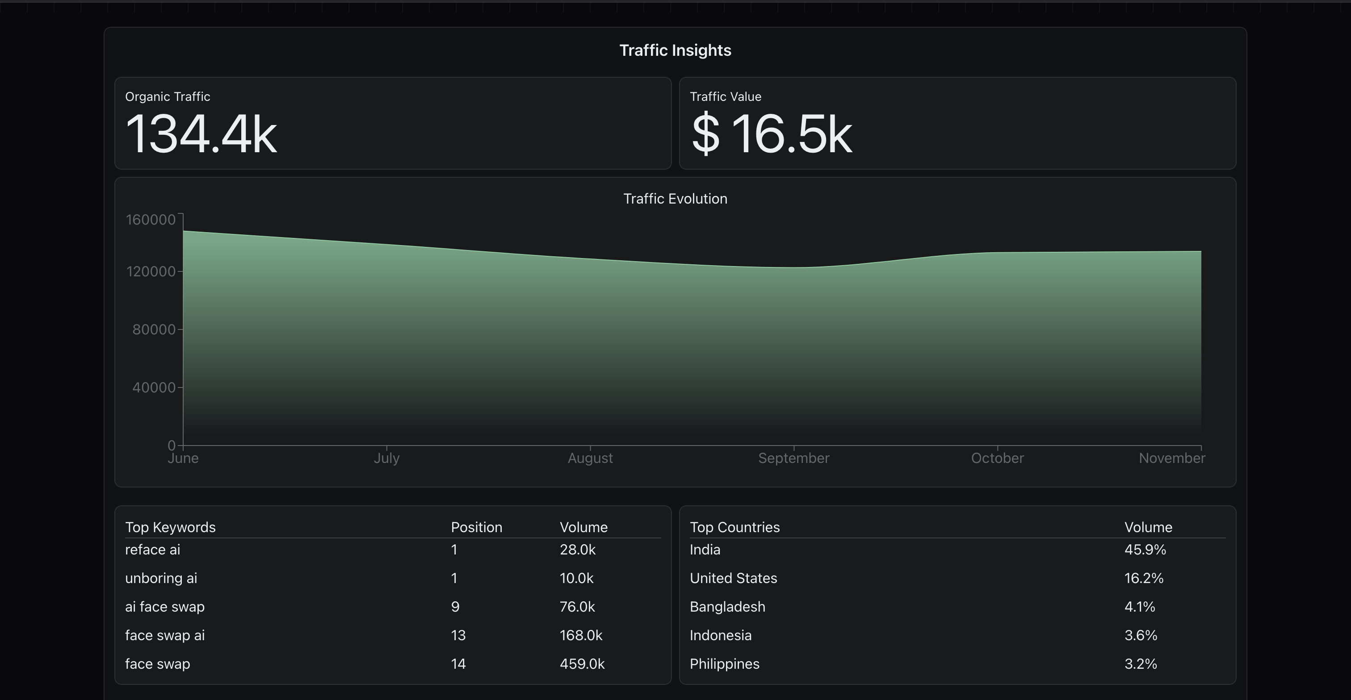Viewport: 1351px width, 700px height.
Task: Click the September axis label
Action: click(x=793, y=458)
